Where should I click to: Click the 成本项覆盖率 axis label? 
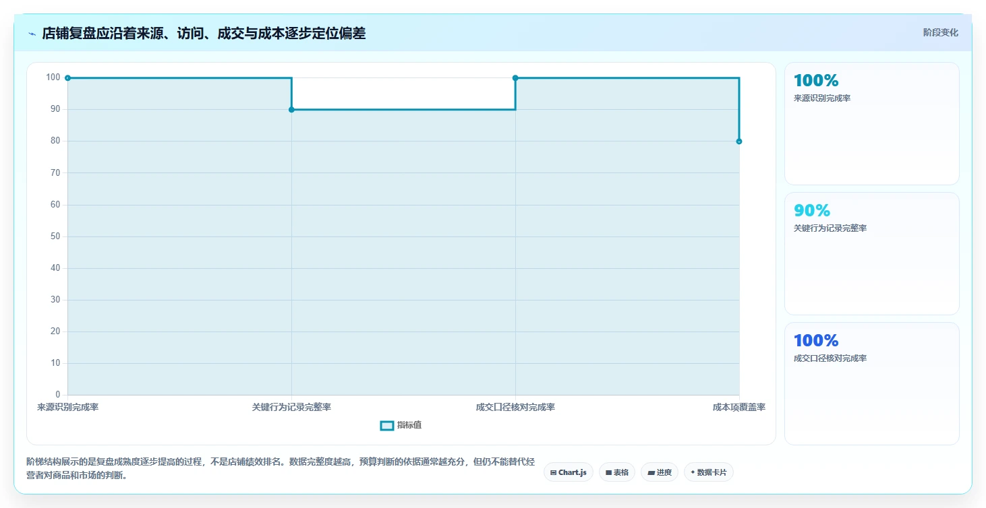click(739, 407)
